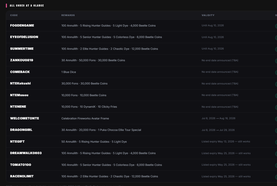Viewport: 277px width, 186px height.
Task: Select the ZANKOU0819 code
Action: pos(21,60)
